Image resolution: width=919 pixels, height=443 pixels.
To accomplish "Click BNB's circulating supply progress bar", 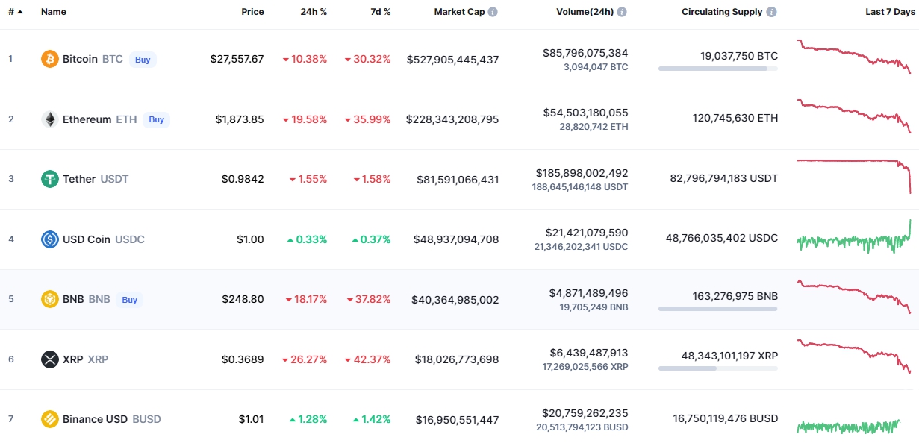I will [x=718, y=309].
